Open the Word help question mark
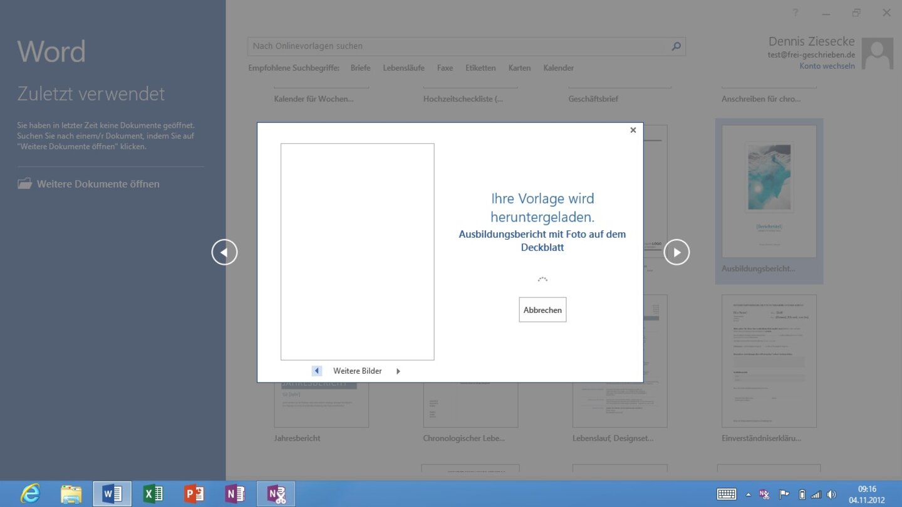Screen dimensions: 902x507 tap(796, 13)
